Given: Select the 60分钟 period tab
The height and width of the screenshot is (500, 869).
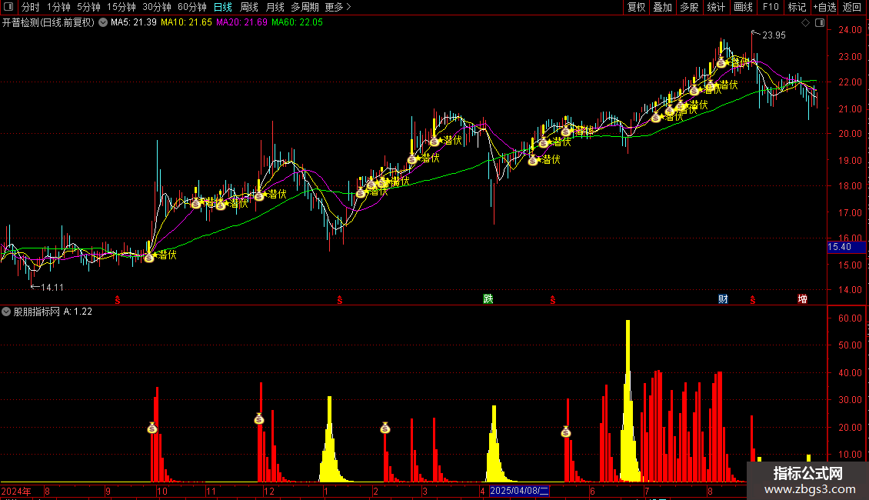Looking at the screenshot, I should coord(191,7).
